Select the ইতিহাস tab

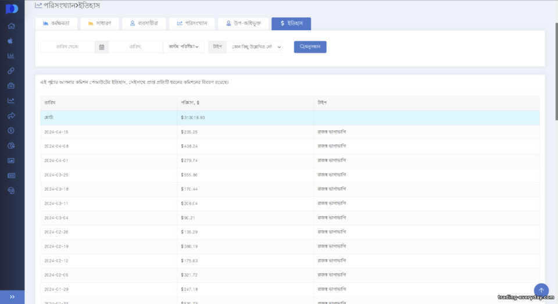point(291,23)
